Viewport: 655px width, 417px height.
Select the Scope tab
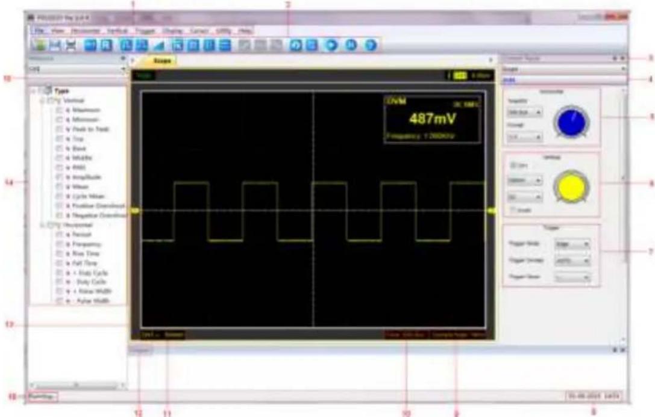(162, 61)
